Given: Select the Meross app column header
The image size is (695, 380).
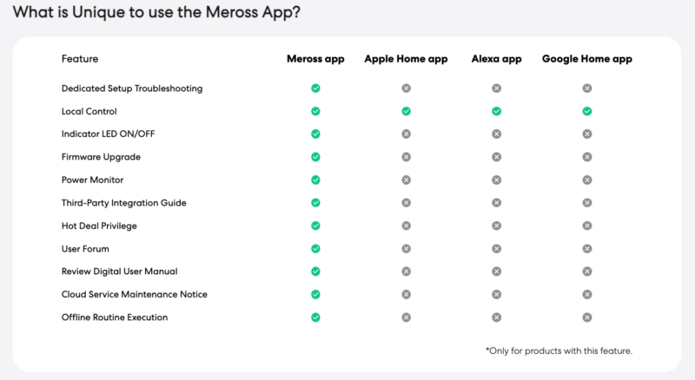Looking at the screenshot, I should coord(315,59).
